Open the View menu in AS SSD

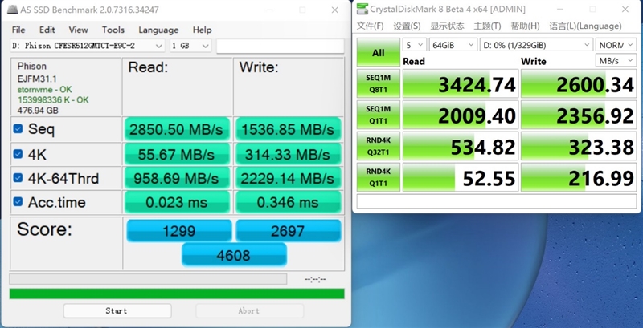(x=78, y=30)
